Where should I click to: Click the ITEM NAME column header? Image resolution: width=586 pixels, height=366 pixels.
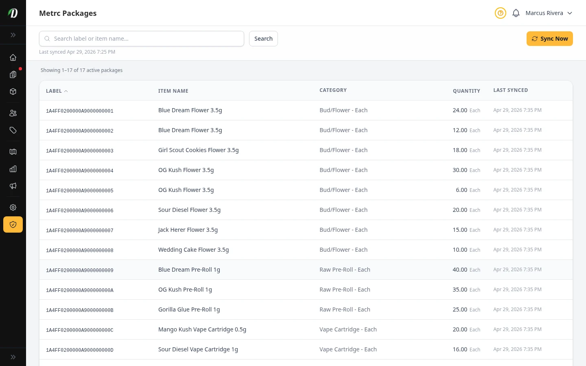[173, 91]
